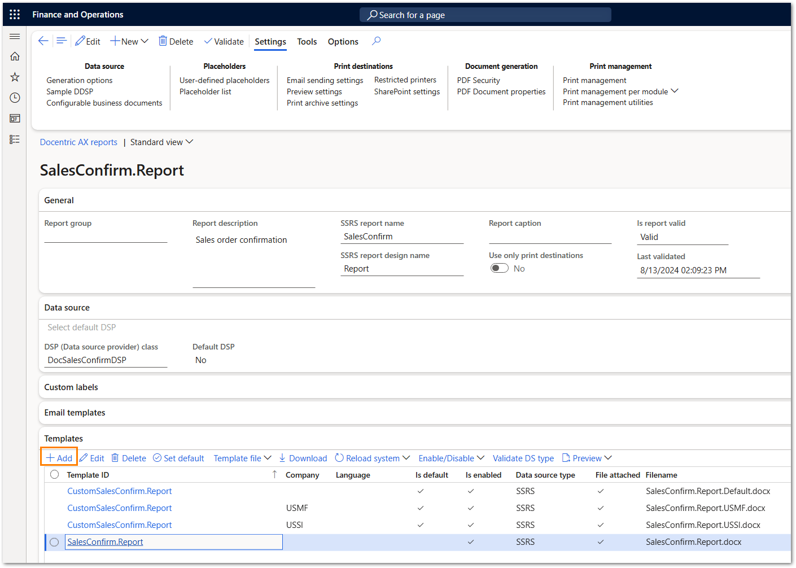Screen dimensions: 796x568
Task: Expand the Custom labels section
Action: (x=71, y=387)
